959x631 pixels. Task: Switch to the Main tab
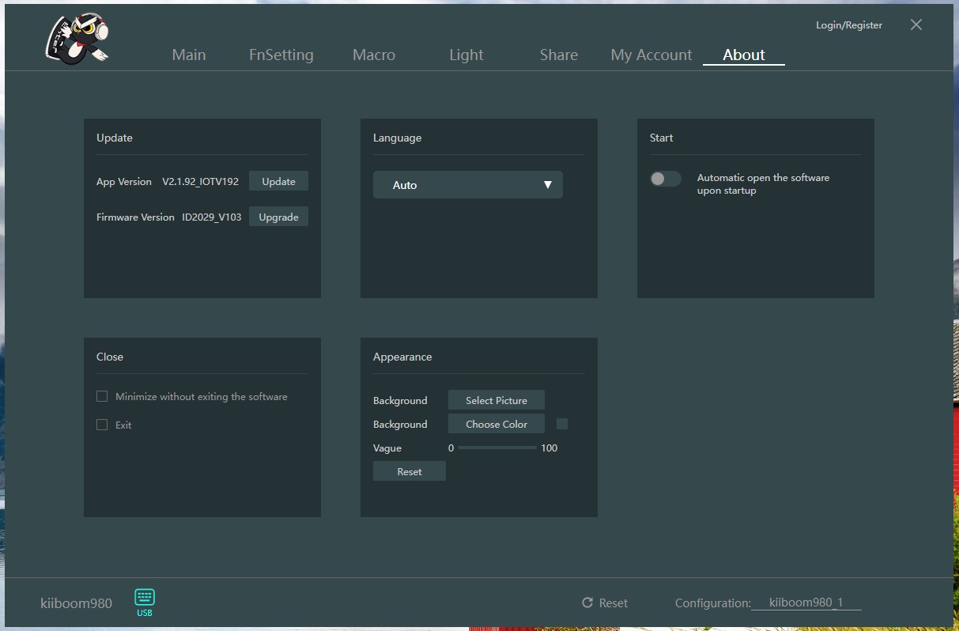pyautogui.click(x=189, y=55)
